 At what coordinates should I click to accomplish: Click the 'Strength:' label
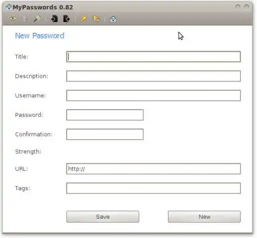[28, 152]
